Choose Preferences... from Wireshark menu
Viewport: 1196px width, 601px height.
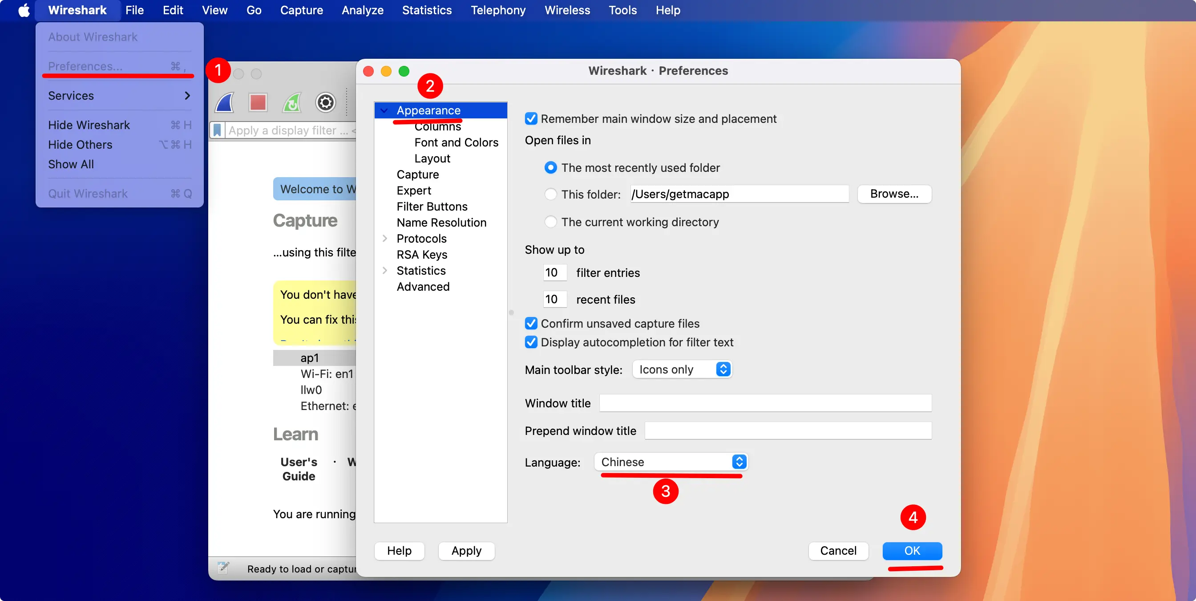point(120,66)
